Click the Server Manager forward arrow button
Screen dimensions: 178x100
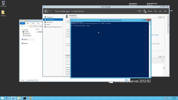click(49, 11)
